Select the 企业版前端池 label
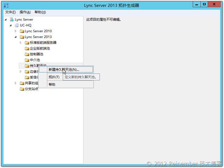Image resolution: width=224 pixels, height=168 pixels. (40, 48)
